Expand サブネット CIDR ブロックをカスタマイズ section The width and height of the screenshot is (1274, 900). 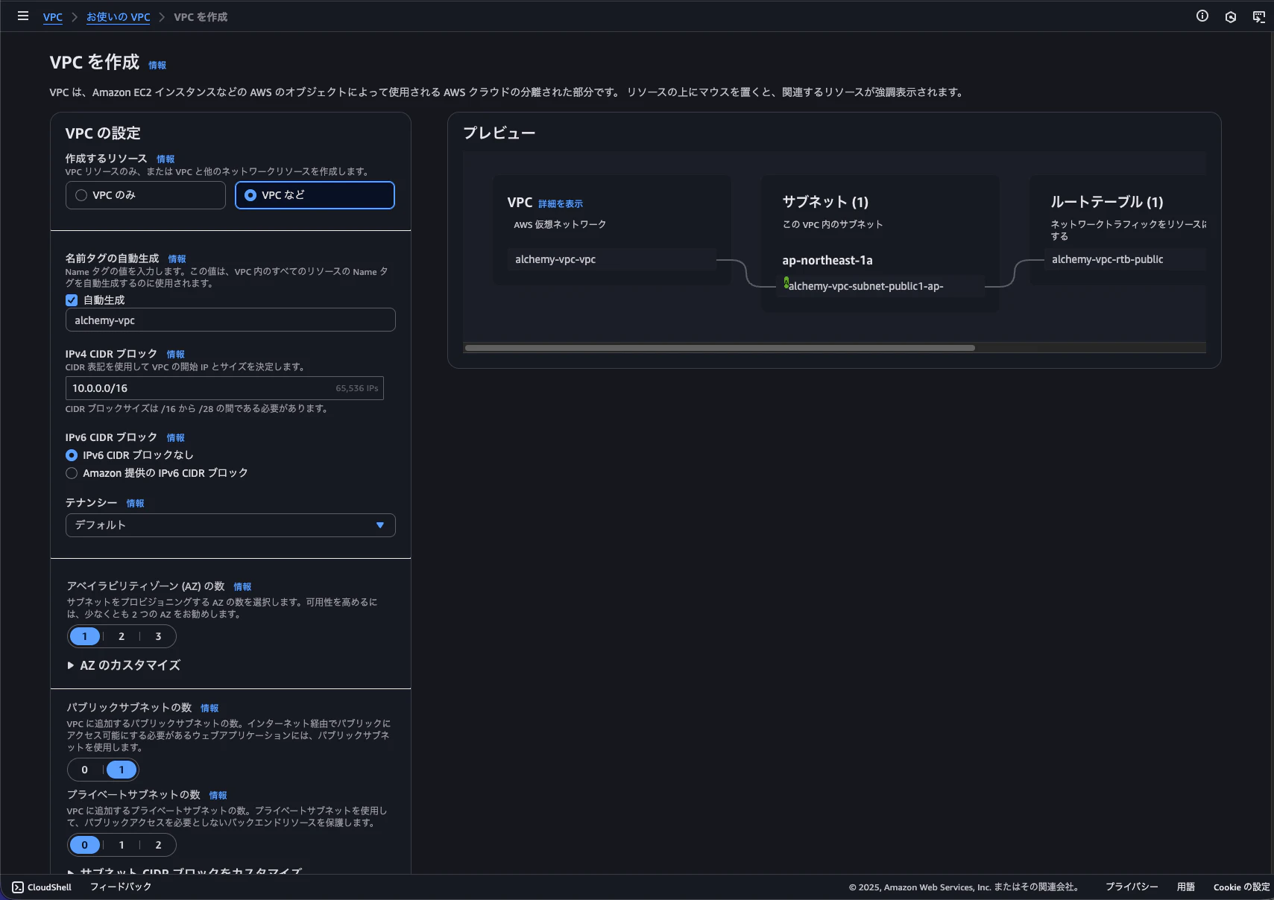pyautogui.click(x=184, y=870)
